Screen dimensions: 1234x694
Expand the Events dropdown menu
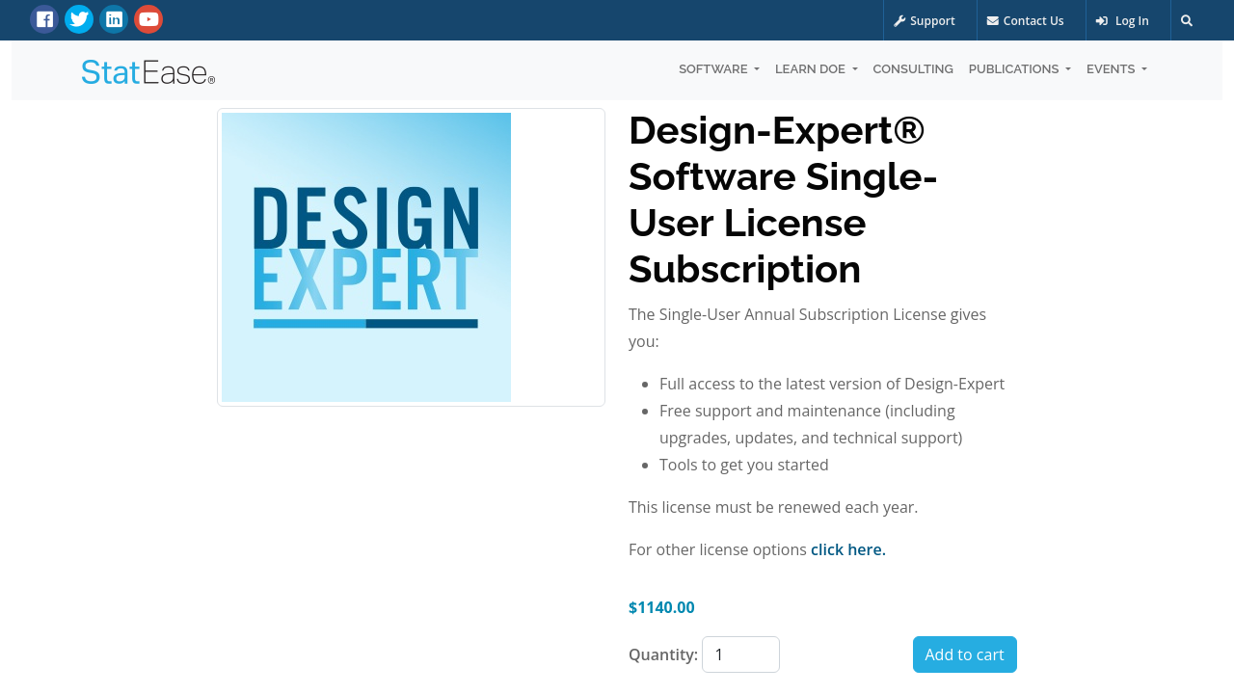coord(1116,69)
